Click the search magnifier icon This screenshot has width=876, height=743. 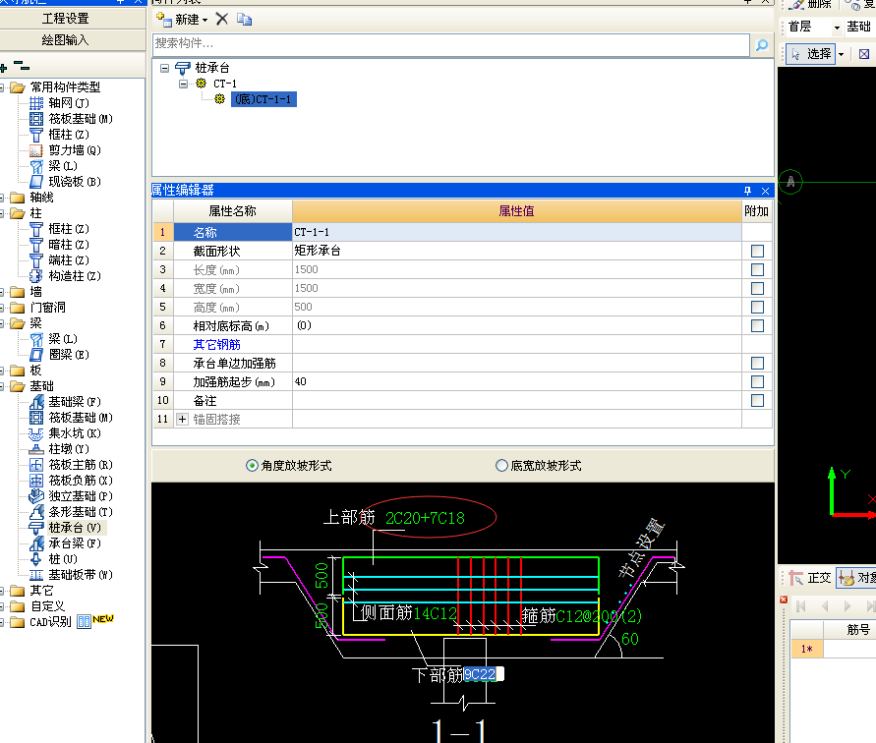point(762,44)
